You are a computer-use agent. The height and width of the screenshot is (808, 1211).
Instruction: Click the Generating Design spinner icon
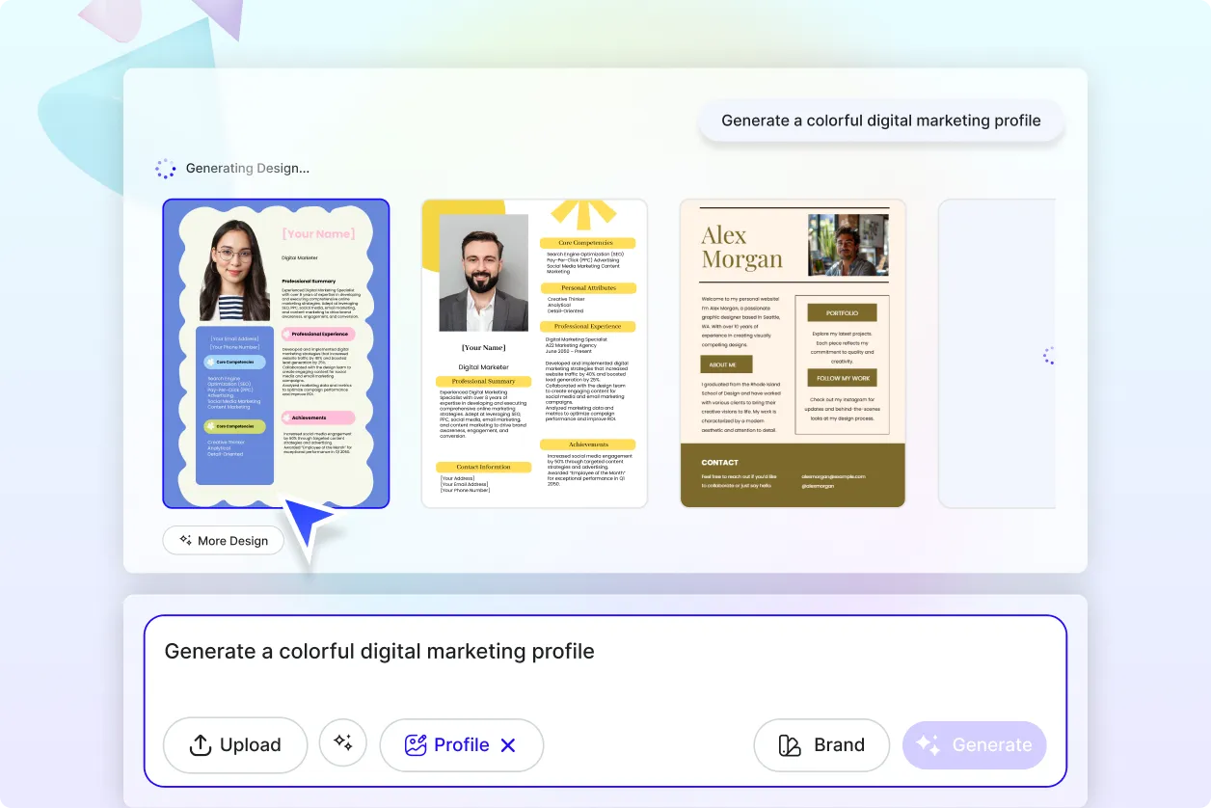166,169
